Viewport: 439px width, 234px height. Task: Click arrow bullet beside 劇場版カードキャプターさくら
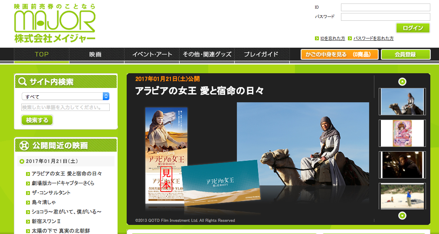(x=28, y=183)
